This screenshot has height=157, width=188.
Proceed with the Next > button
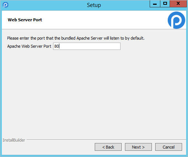click(138, 147)
